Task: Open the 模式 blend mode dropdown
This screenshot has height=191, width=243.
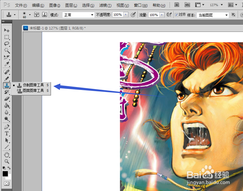Action: coord(78,15)
